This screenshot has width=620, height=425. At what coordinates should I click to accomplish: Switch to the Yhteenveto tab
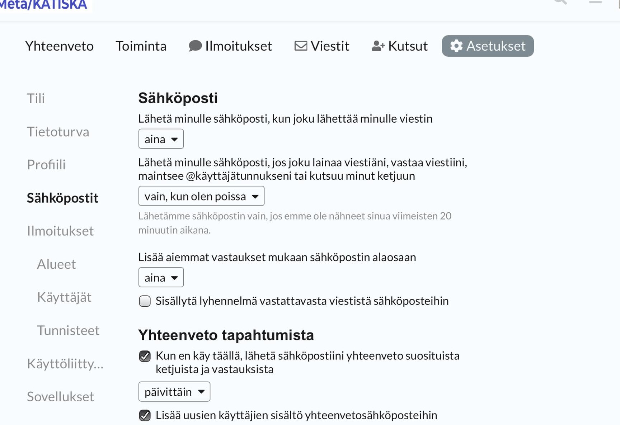60,46
